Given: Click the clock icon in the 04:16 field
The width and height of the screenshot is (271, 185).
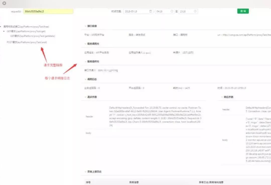Looking at the screenshot, I should coord(172,11).
